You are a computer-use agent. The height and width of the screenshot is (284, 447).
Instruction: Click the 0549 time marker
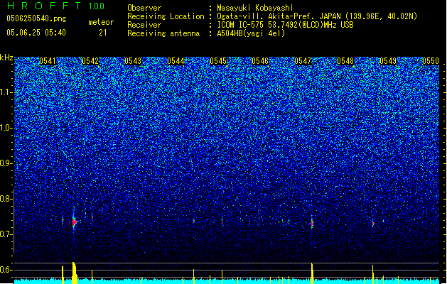click(x=388, y=61)
